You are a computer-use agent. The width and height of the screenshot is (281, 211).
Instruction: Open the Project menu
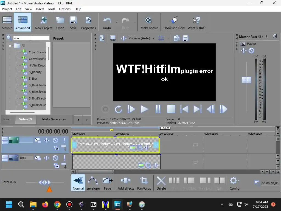(7, 9)
